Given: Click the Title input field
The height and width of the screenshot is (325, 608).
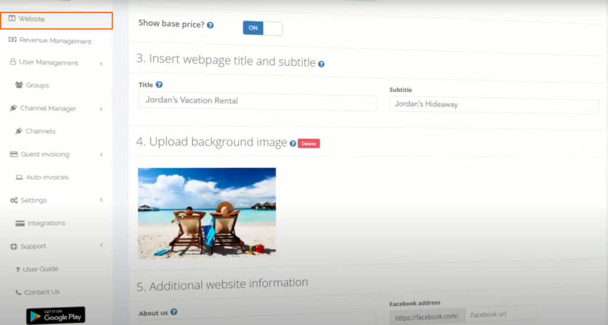Looking at the screenshot, I should pyautogui.click(x=257, y=102).
